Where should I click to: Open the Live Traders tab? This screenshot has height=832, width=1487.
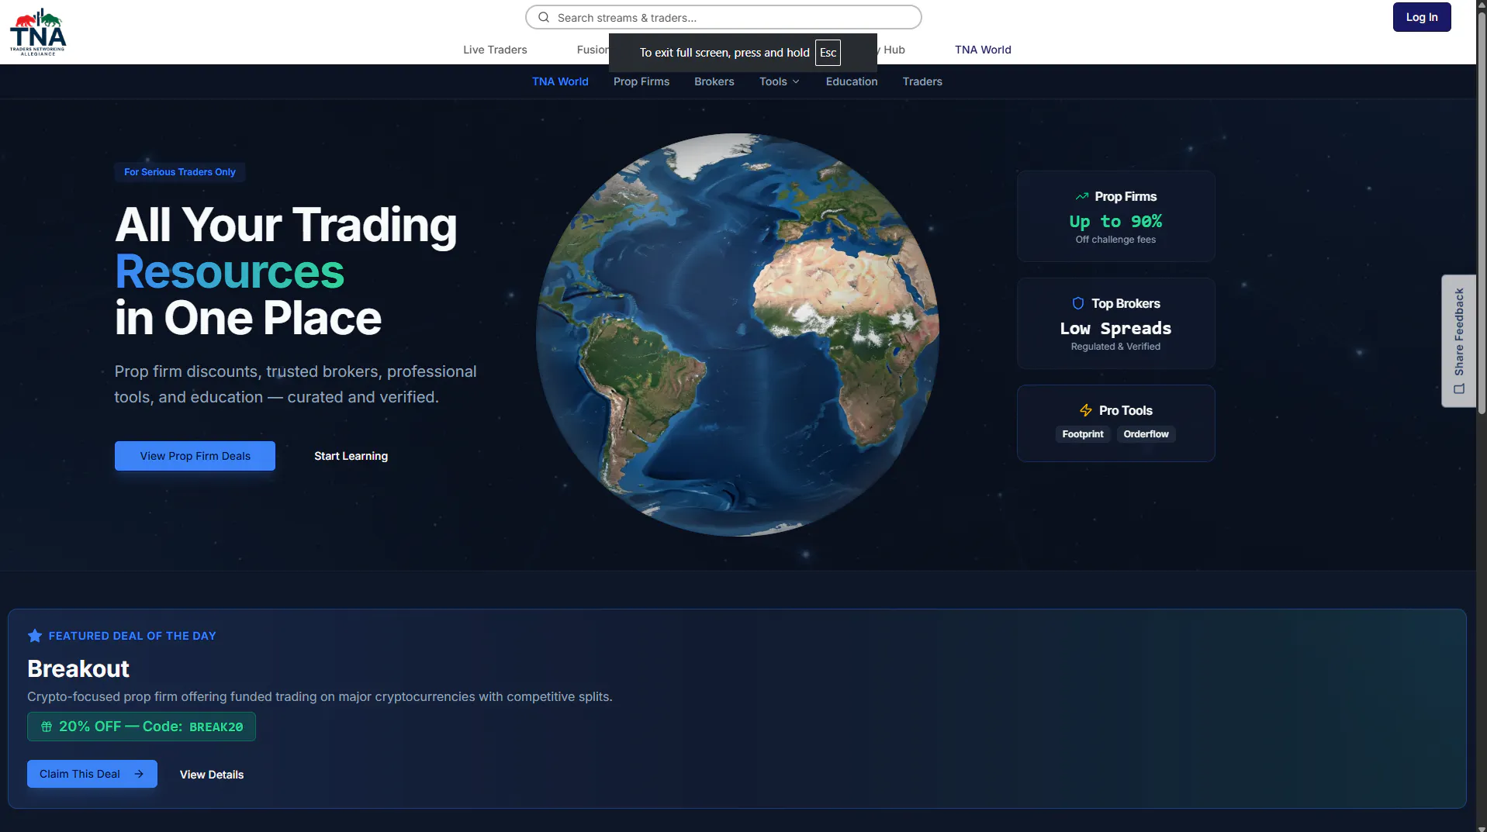[495, 50]
